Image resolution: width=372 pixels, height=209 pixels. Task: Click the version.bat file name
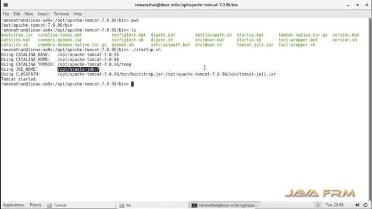click(346, 35)
